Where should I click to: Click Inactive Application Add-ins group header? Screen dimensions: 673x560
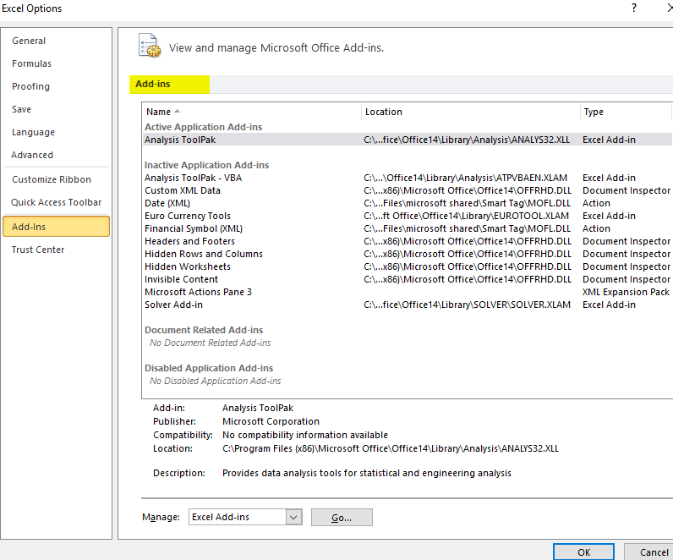tap(207, 165)
